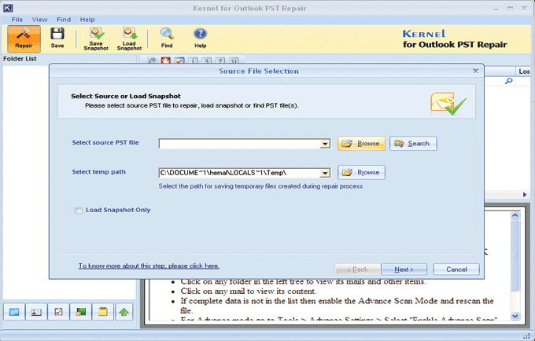Click the Search button for PST files
535x341 pixels.
pyautogui.click(x=413, y=144)
